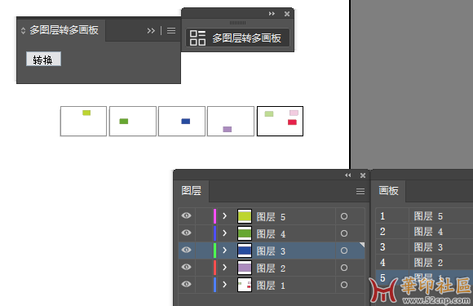Expand the floating dock panel arrows
This screenshot has height=306, width=473.
(x=272, y=14)
